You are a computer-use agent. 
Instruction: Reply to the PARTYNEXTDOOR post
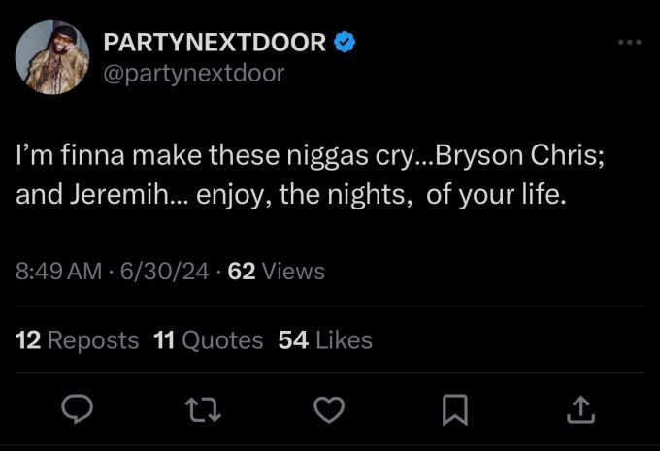[77, 409]
